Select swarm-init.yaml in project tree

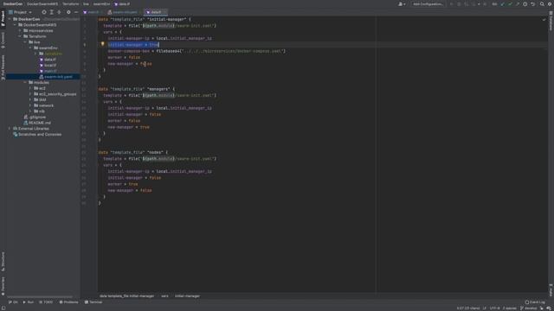(x=55, y=77)
